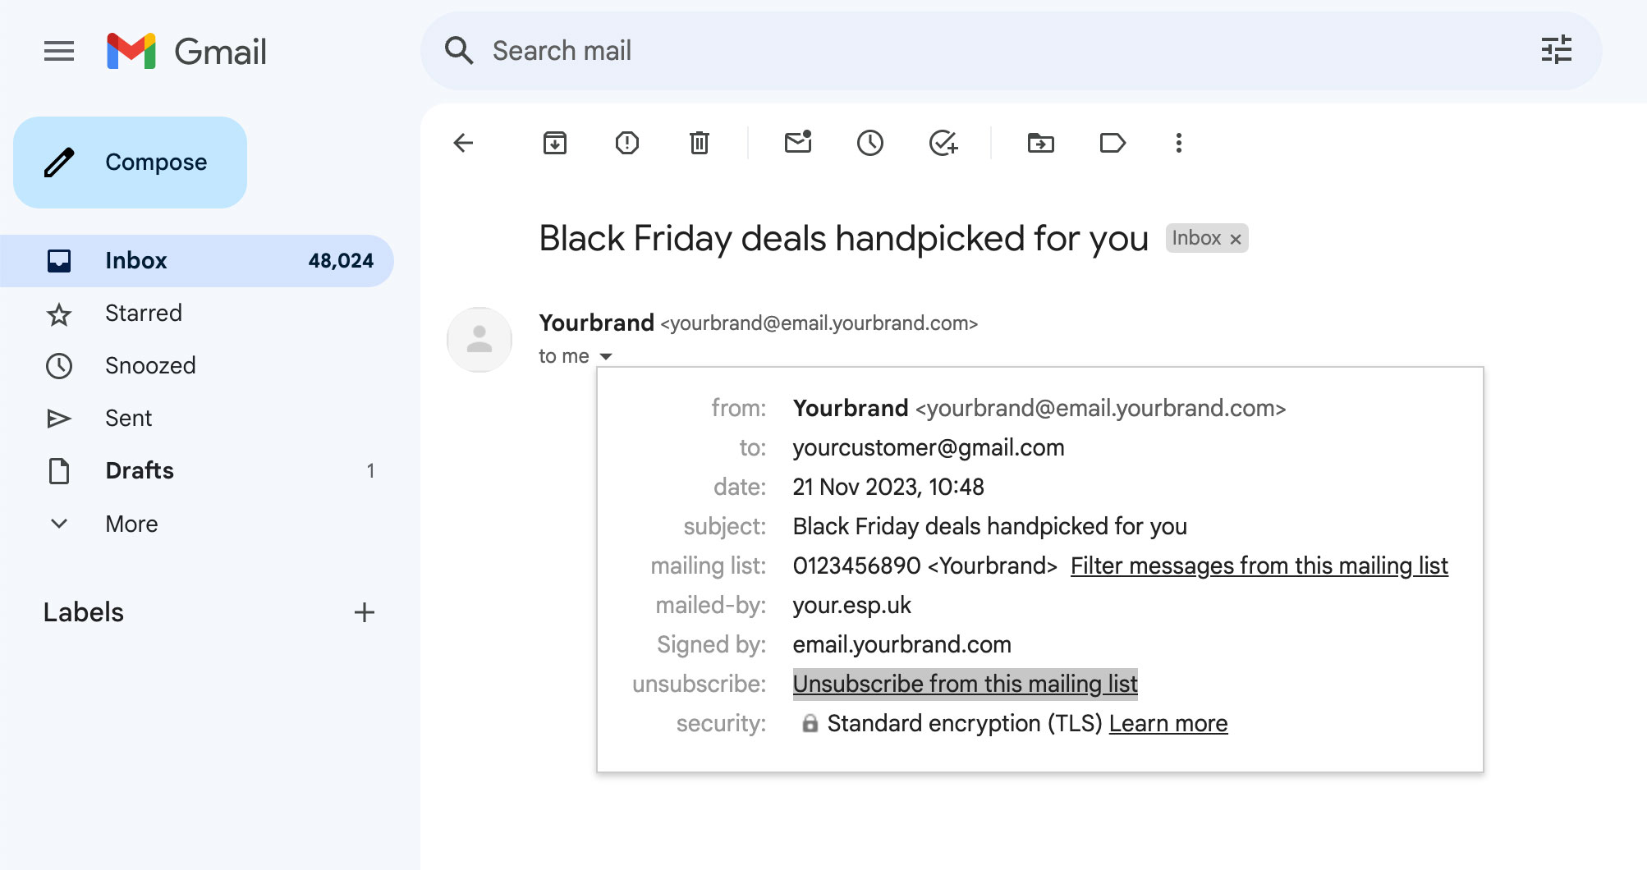Image resolution: width=1647 pixels, height=870 pixels.
Task: Delete the email with the trash icon
Action: (x=700, y=143)
